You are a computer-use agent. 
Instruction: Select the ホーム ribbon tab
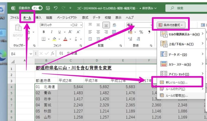[x=27, y=18]
